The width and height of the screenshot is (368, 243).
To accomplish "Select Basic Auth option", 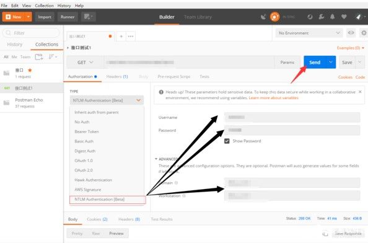I will [84, 141].
